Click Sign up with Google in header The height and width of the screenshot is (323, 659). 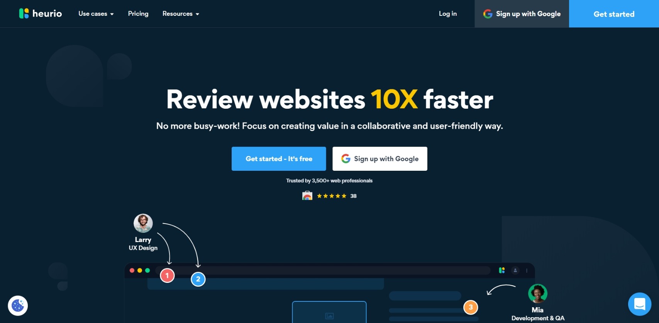522,14
